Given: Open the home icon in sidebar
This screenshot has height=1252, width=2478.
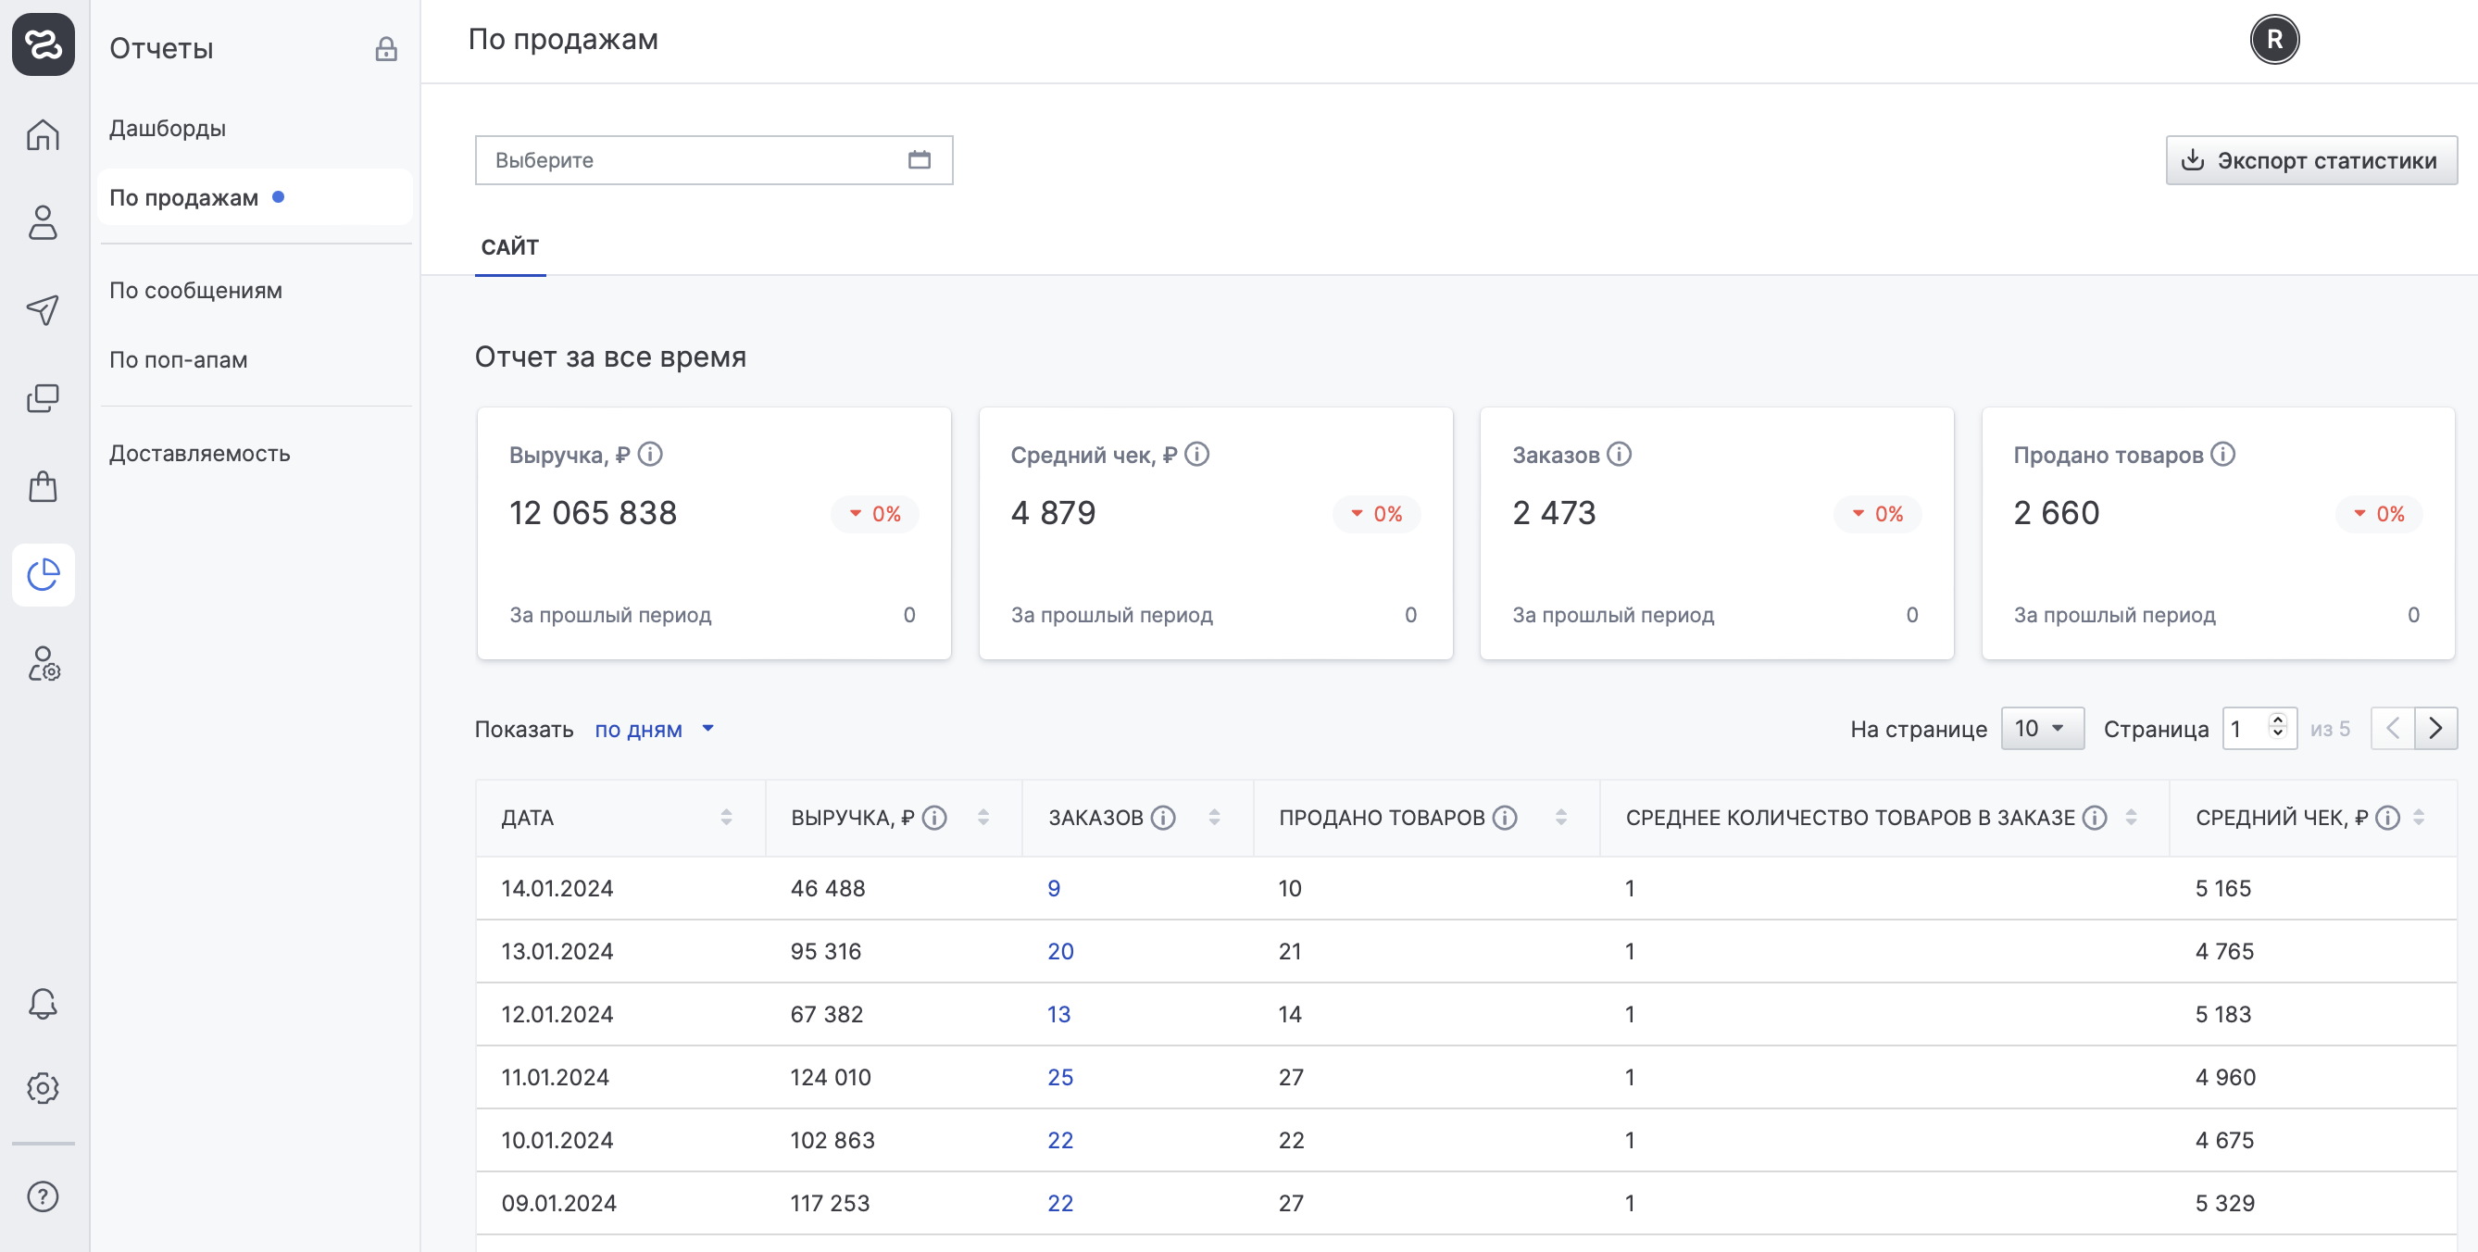Looking at the screenshot, I should pyautogui.click(x=43, y=134).
